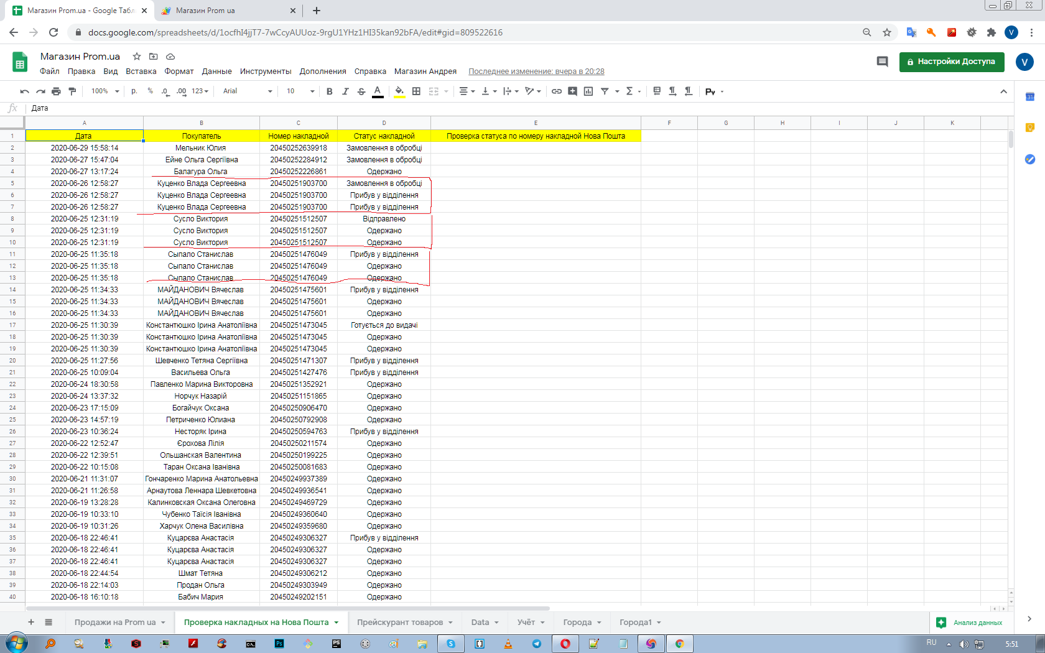Move document to folder icon
The image size is (1045, 653).
(154, 57)
